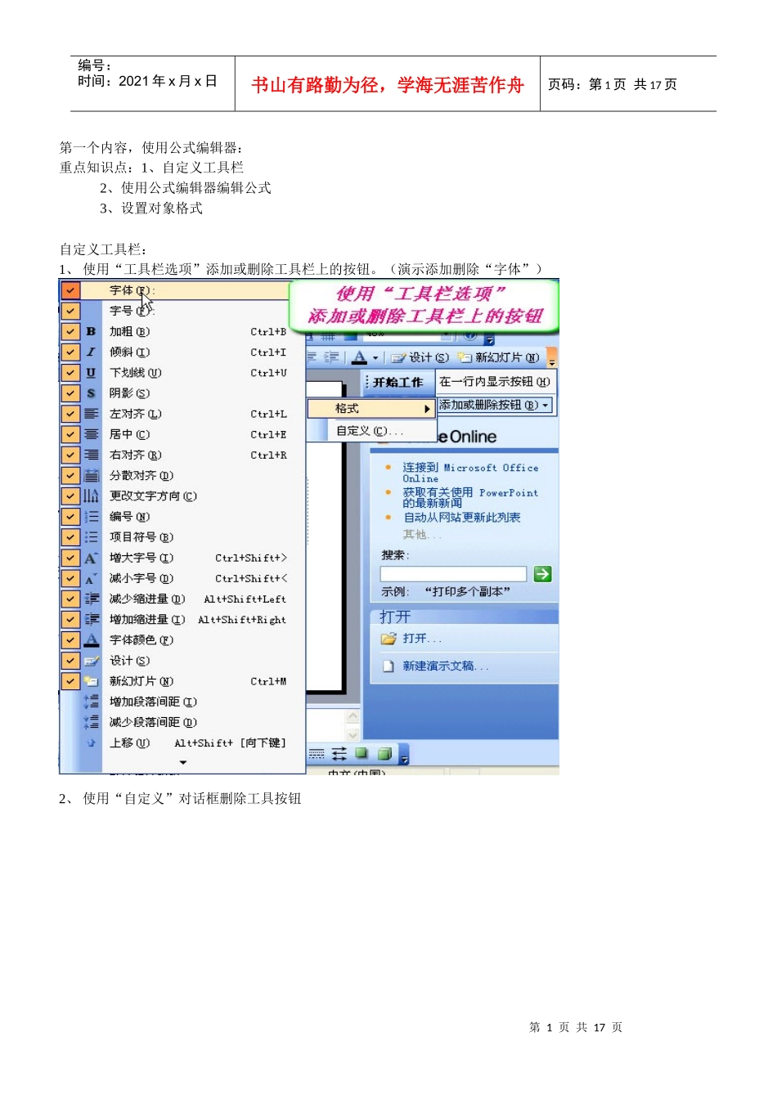Click 设计(S) button on formatting toolbar
The height and width of the screenshot is (1099, 777).
(420, 358)
